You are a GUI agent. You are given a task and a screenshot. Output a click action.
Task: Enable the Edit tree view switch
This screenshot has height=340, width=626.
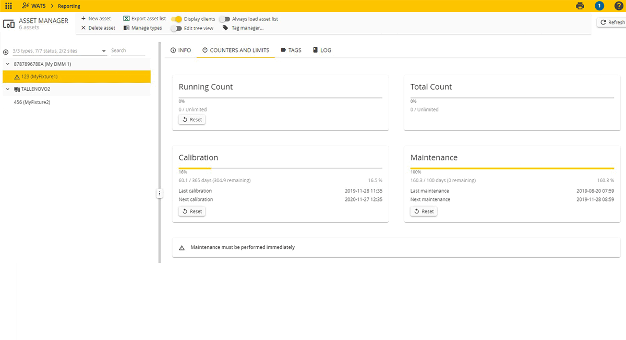click(x=176, y=28)
